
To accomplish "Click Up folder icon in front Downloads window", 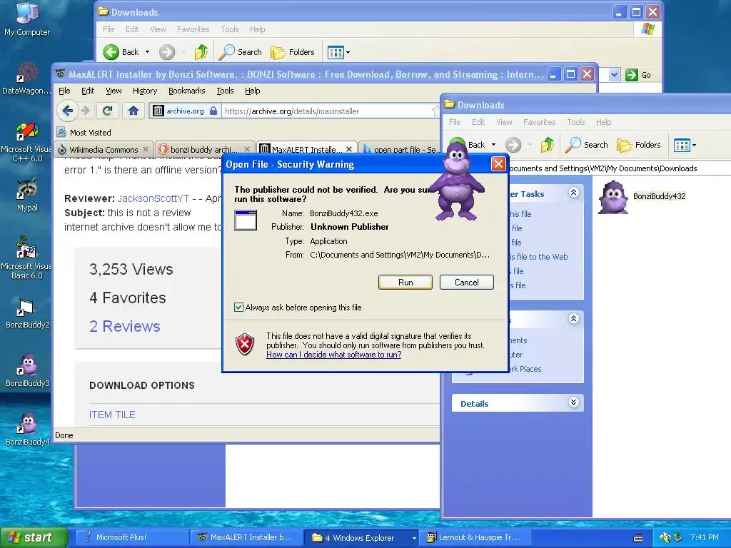I will click(x=547, y=145).
